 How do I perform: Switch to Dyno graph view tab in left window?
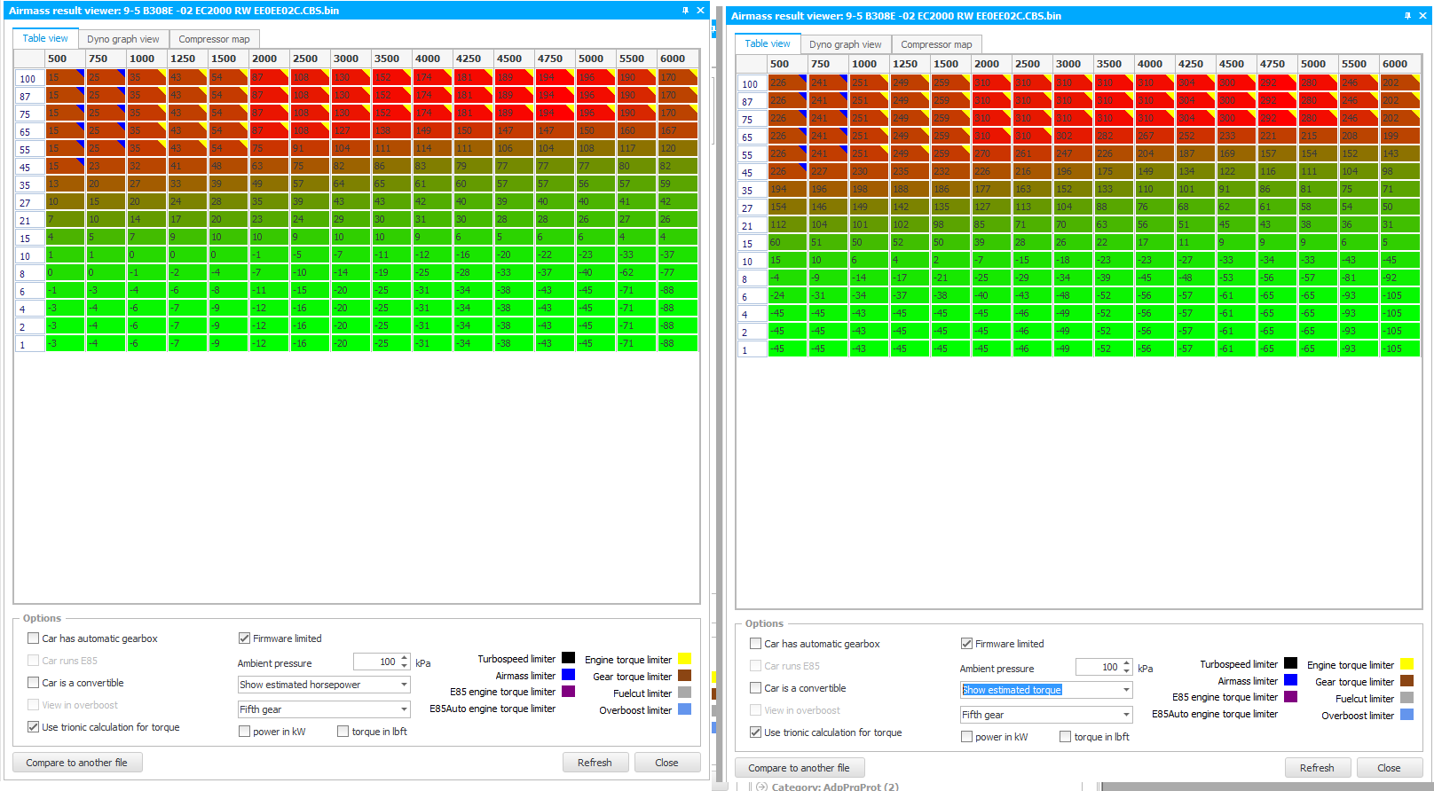tap(123, 39)
